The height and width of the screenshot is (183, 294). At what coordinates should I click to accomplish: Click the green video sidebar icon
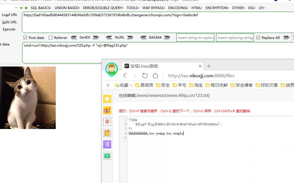click(x=107, y=156)
